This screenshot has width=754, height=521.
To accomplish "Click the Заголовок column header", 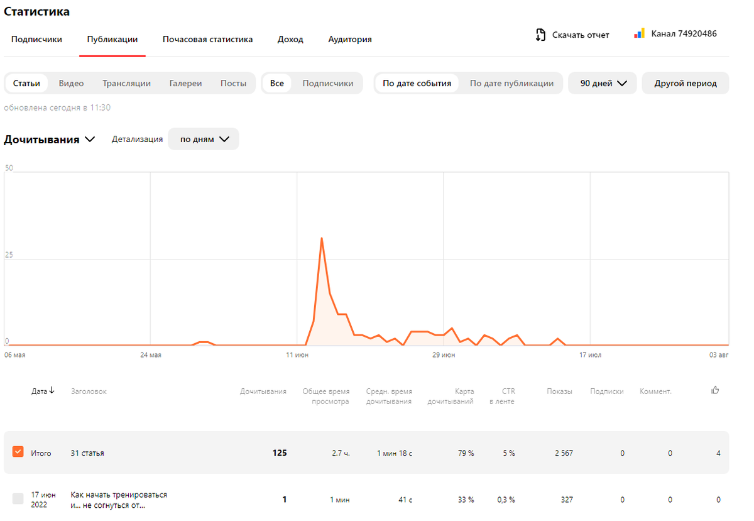I will [89, 391].
